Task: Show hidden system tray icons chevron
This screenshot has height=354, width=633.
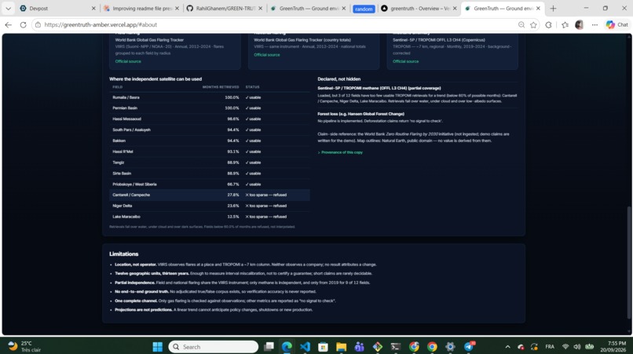Action: click(x=507, y=347)
